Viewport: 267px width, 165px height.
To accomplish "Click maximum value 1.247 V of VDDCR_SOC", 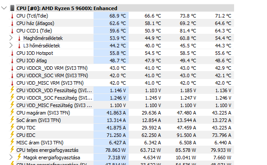I will point(188,98).
